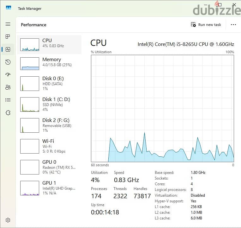
Task: Select the Wi-Fi entry
Action: 49,146
